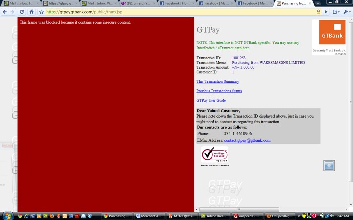Launch the media player quick launch icon
Viewport: 353px width, 220px height.
[x=39, y=216]
